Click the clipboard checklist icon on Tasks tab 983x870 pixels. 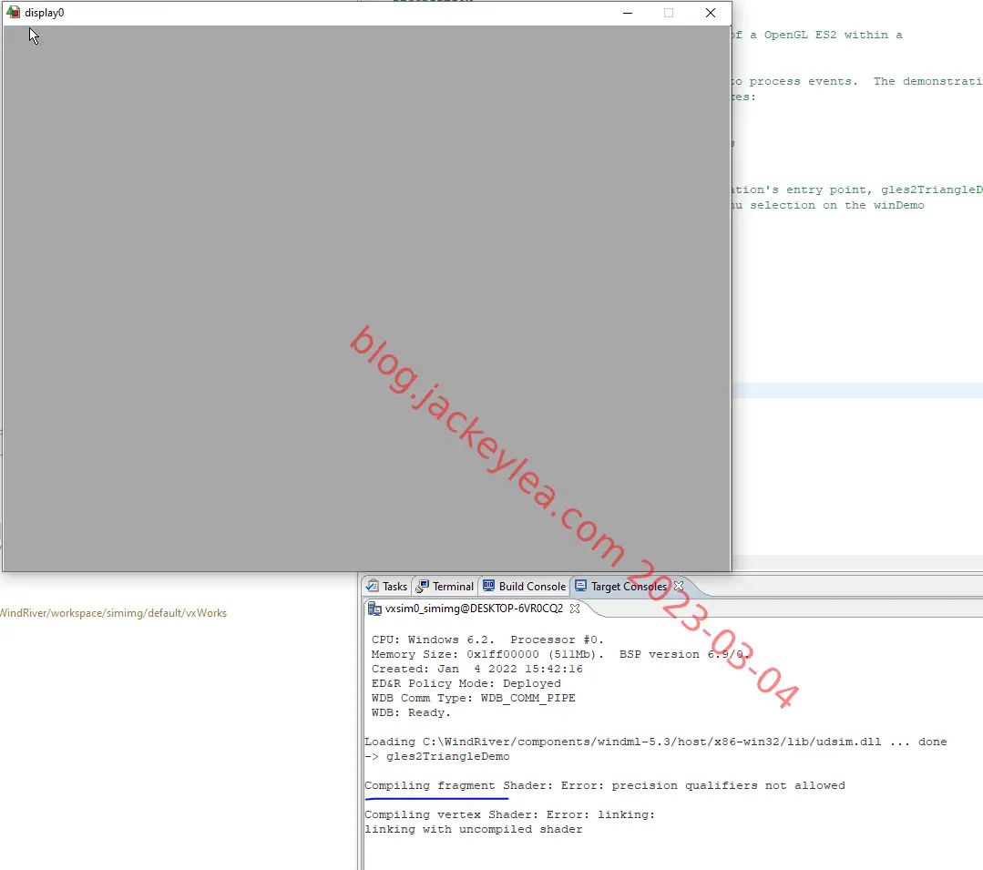click(373, 586)
